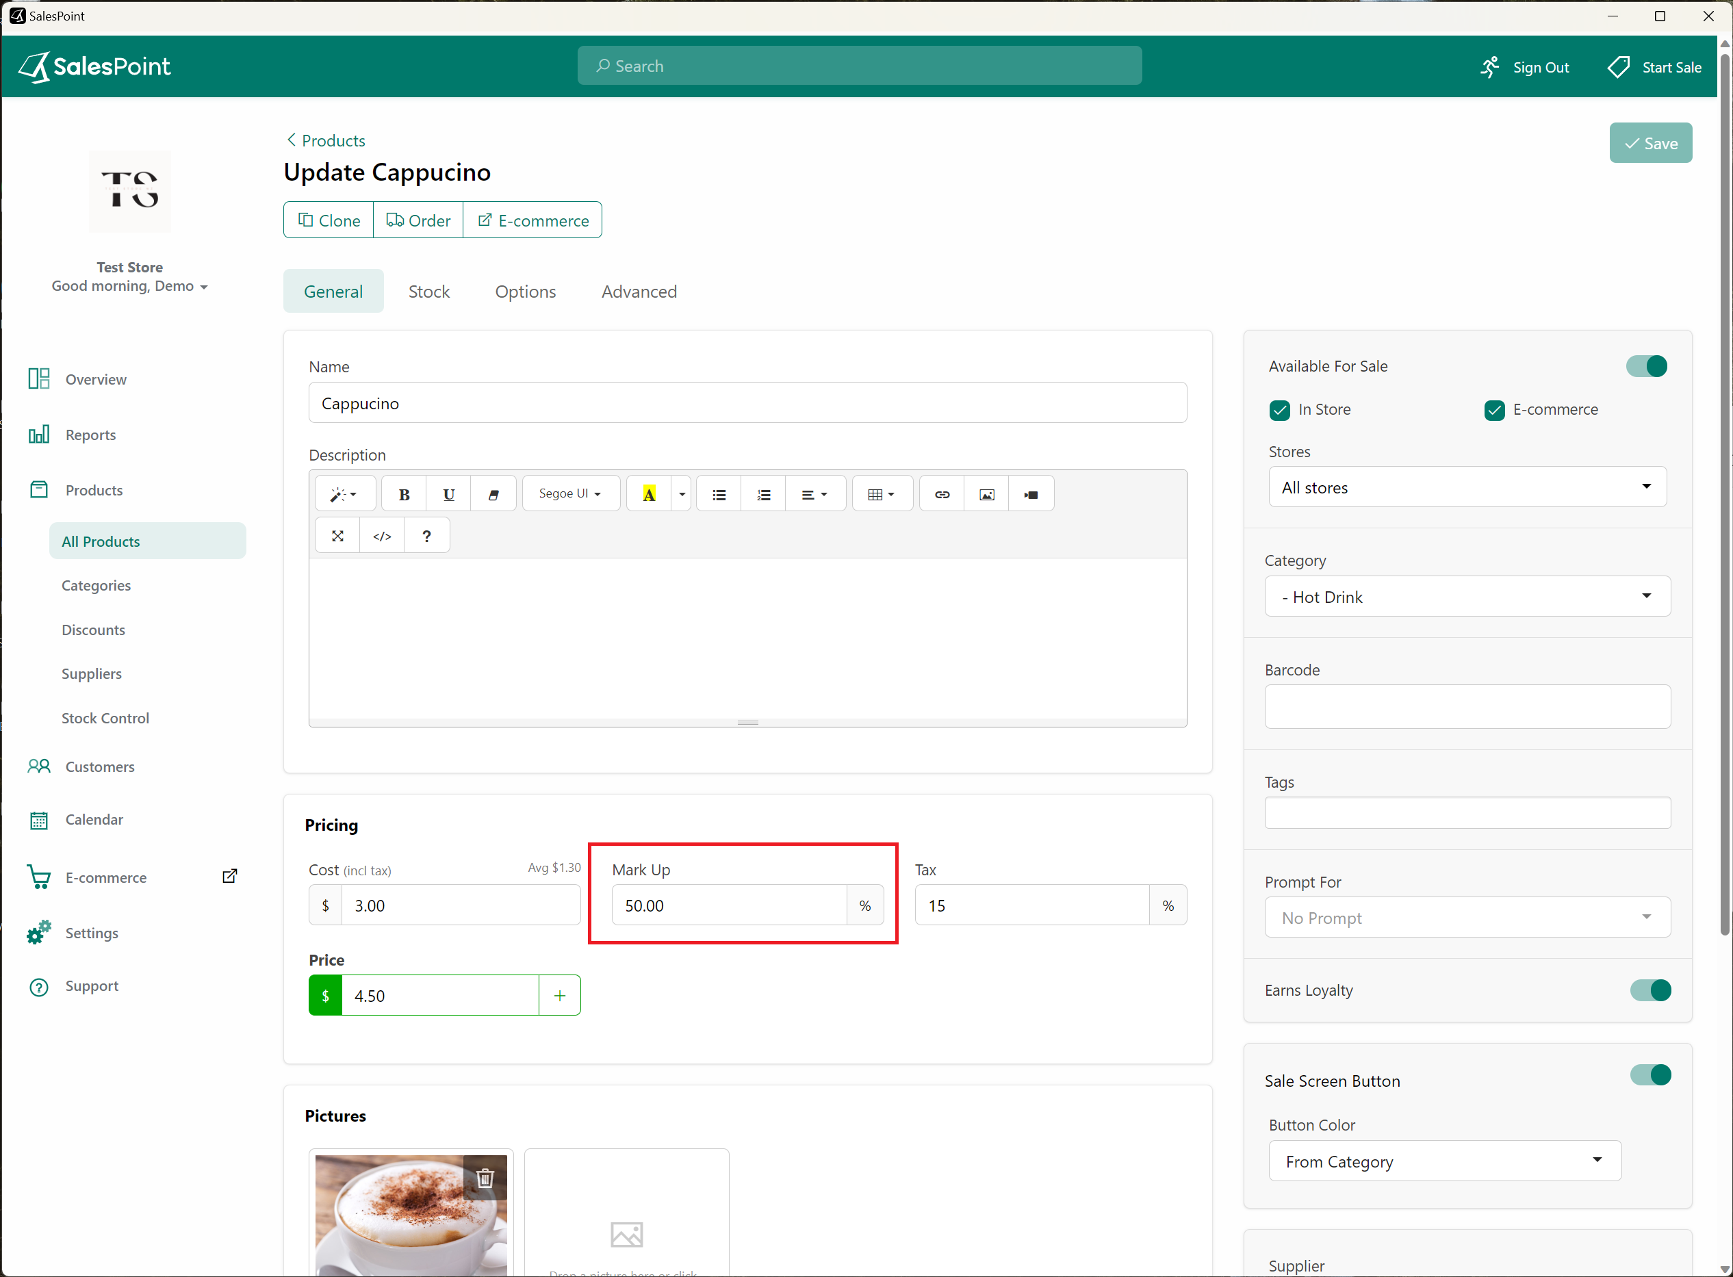Select the yellow font highlight color
The width and height of the screenshot is (1733, 1277).
[x=650, y=493]
